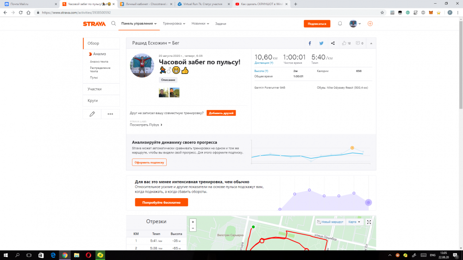Open the notifications bell
Viewport: 463px width, 260px height.
click(340, 24)
